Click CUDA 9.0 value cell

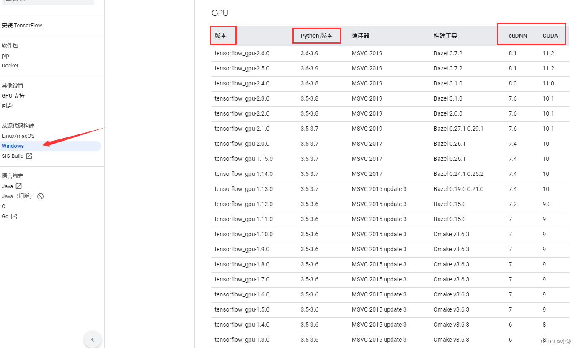coord(547,204)
